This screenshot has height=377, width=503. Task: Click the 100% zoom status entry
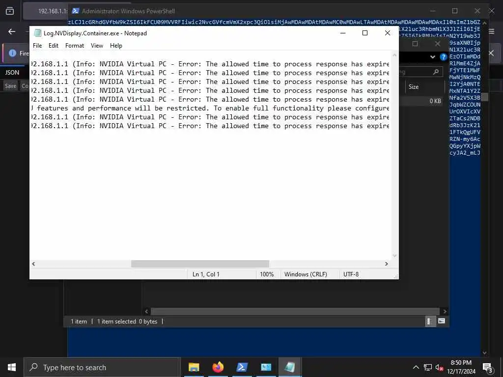pyautogui.click(x=267, y=274)
